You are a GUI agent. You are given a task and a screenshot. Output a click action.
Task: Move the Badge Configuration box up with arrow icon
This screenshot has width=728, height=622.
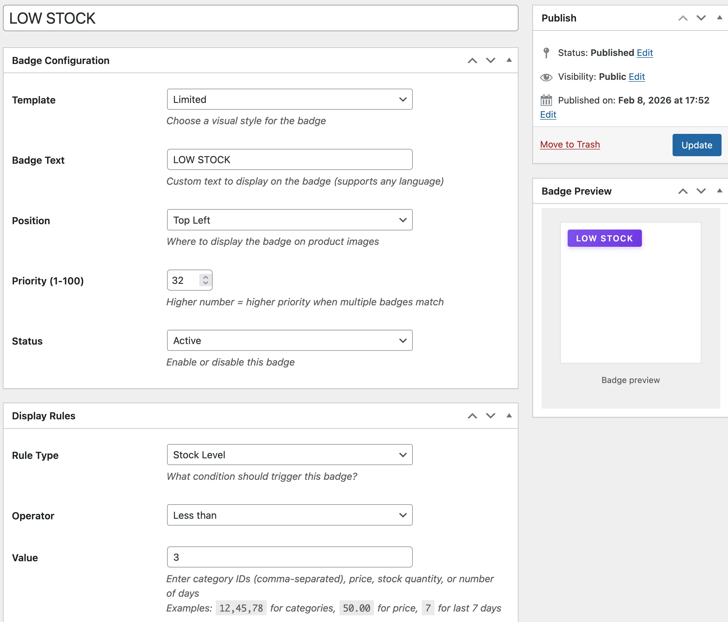pyautogui.click(x=472, y=60)
